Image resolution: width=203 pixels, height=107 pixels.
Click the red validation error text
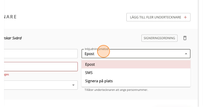[6, 74]
